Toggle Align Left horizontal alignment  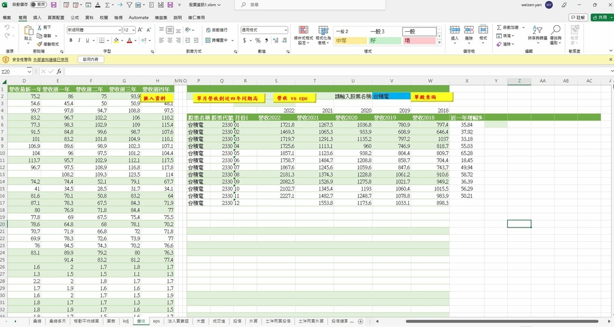click(x=161, y=40)
